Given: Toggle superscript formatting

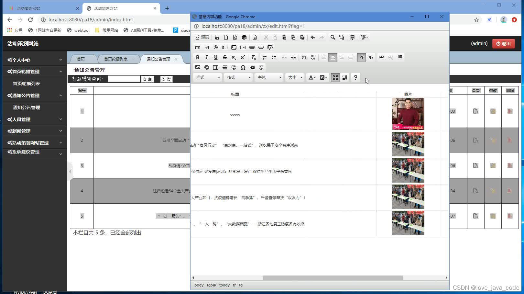Looking at the screenshot, I should [243, 57].
